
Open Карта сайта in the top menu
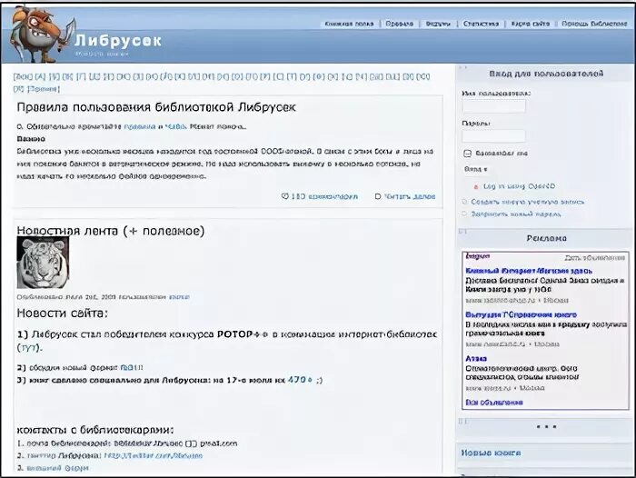530,24
